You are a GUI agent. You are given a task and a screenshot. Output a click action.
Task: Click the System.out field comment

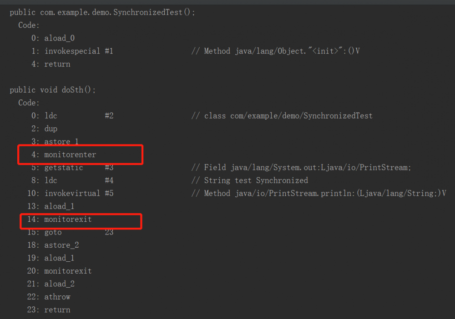tap(301, 168)
